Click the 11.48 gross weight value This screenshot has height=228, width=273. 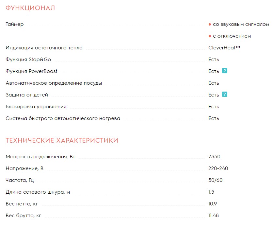click(214, 216)
